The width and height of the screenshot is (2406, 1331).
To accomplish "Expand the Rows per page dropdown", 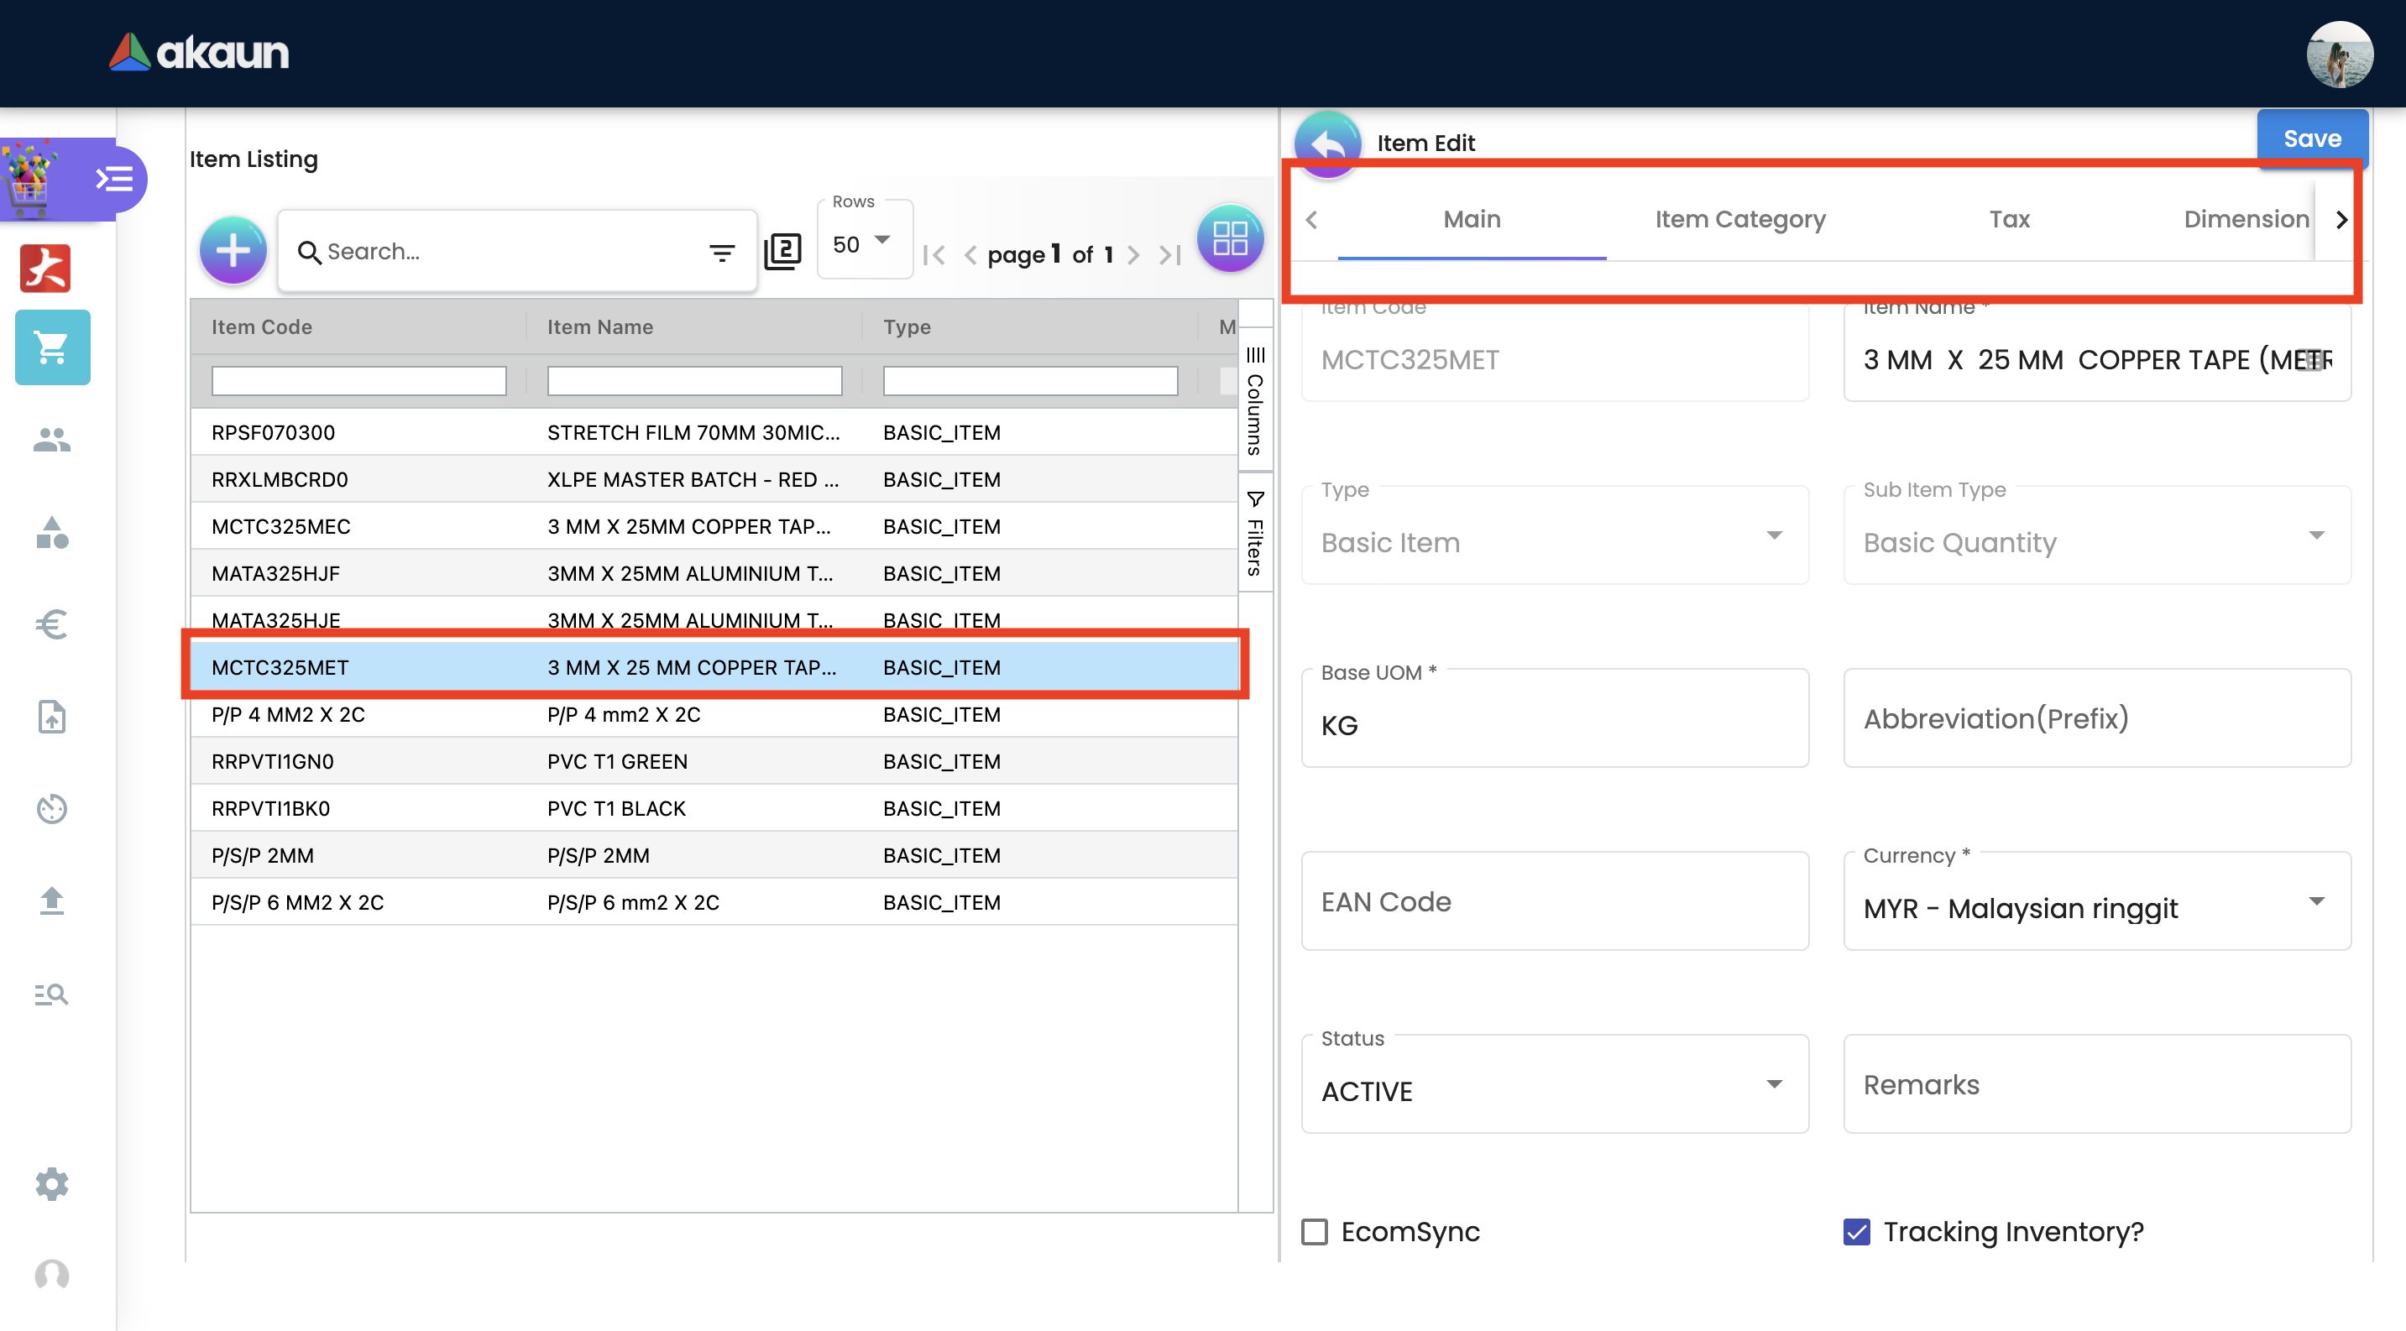I will (863, 243).
